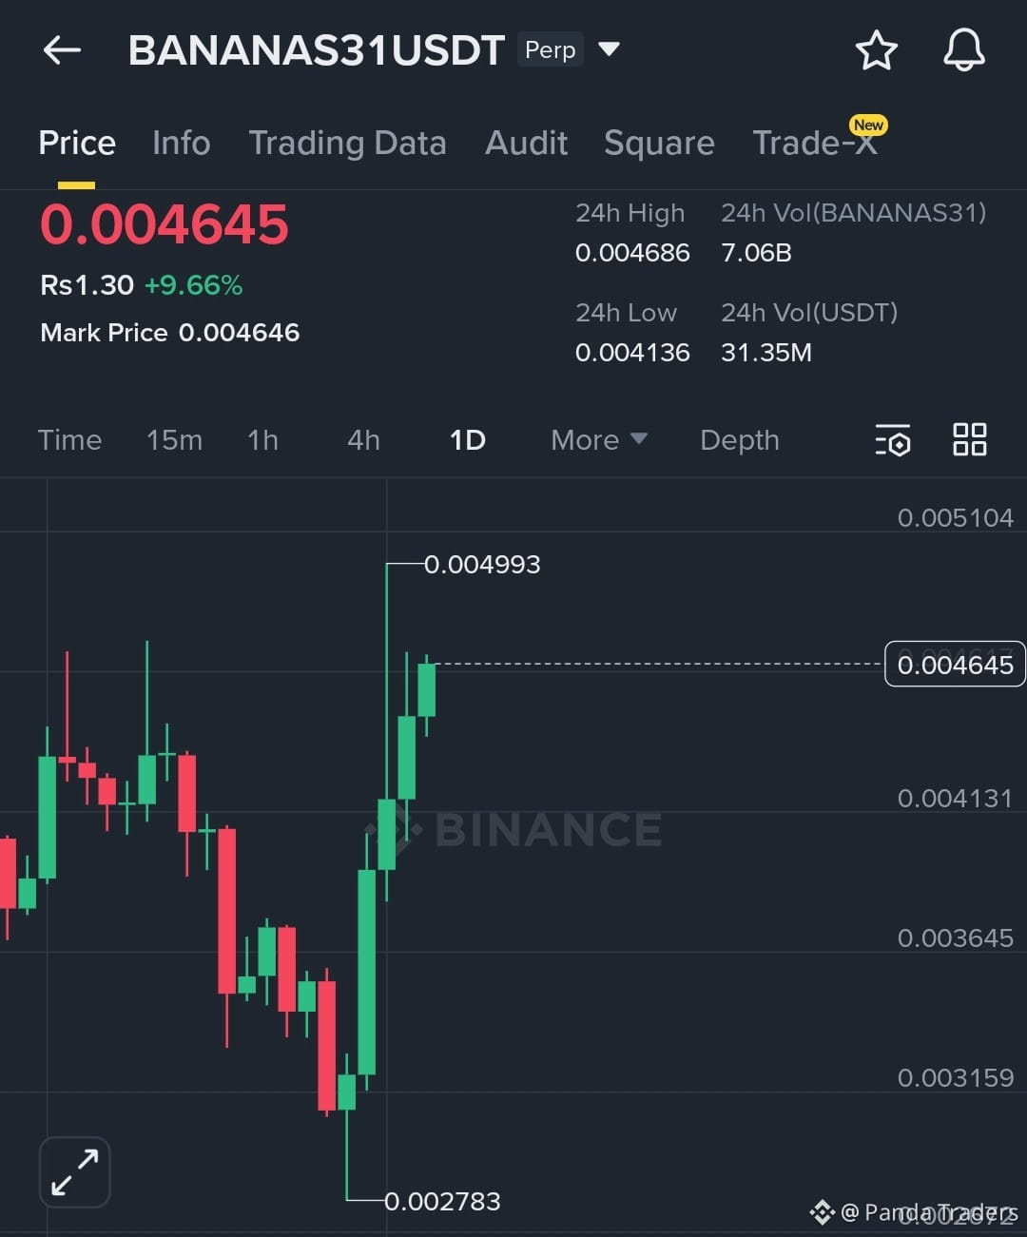Show the Depth chart
Viewport: 1027px width, 1237px height.
pyautogui.click(x=739, y=440)
